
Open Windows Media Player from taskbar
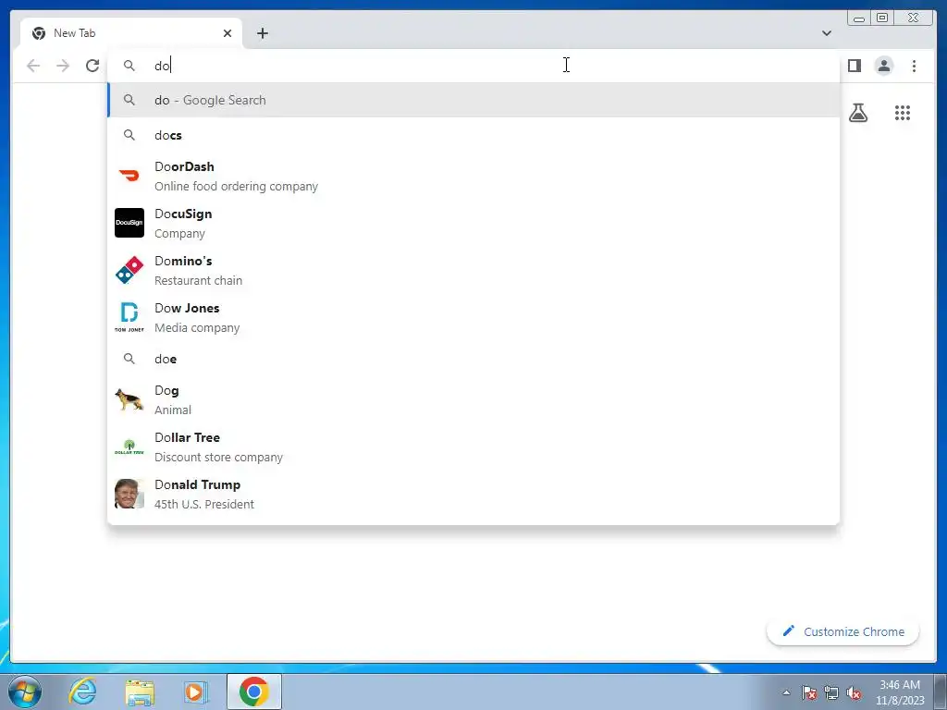point(195,692)
